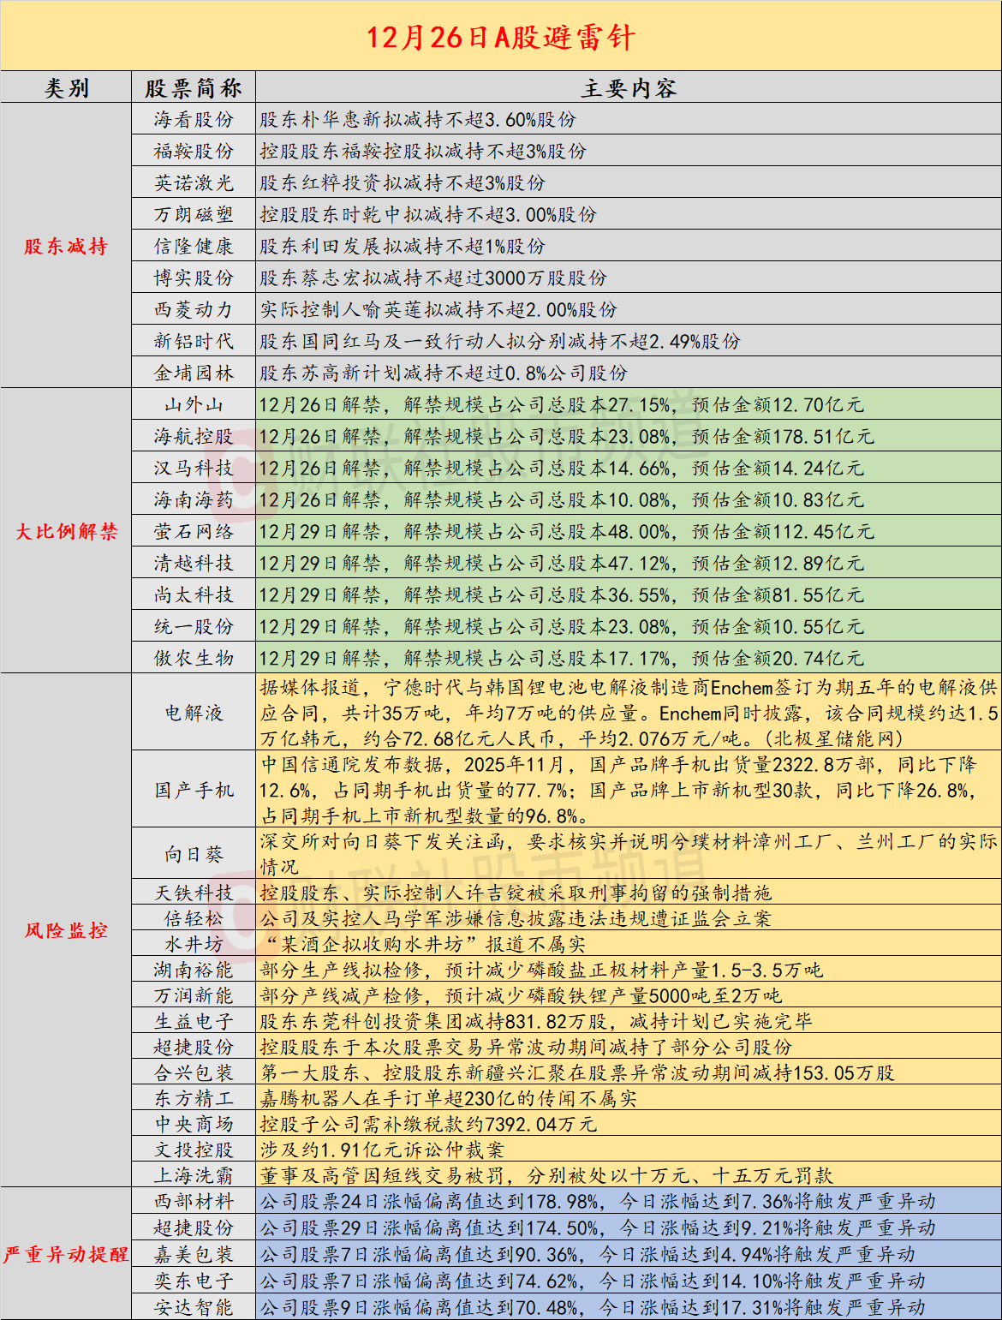Select the 严重异动提醒 category cell
Image resolution: width=1002 pixels, height=1320 pixels.
tap(66, 1255)
